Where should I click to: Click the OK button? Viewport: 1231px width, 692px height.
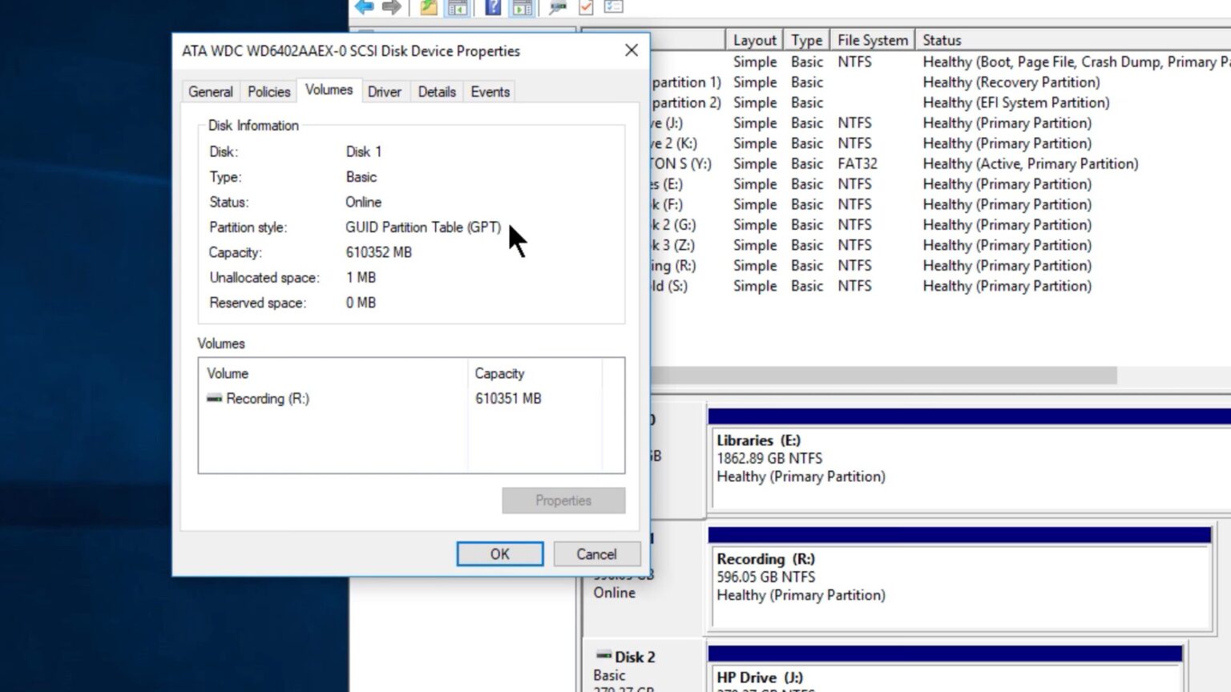click(500, 553)
